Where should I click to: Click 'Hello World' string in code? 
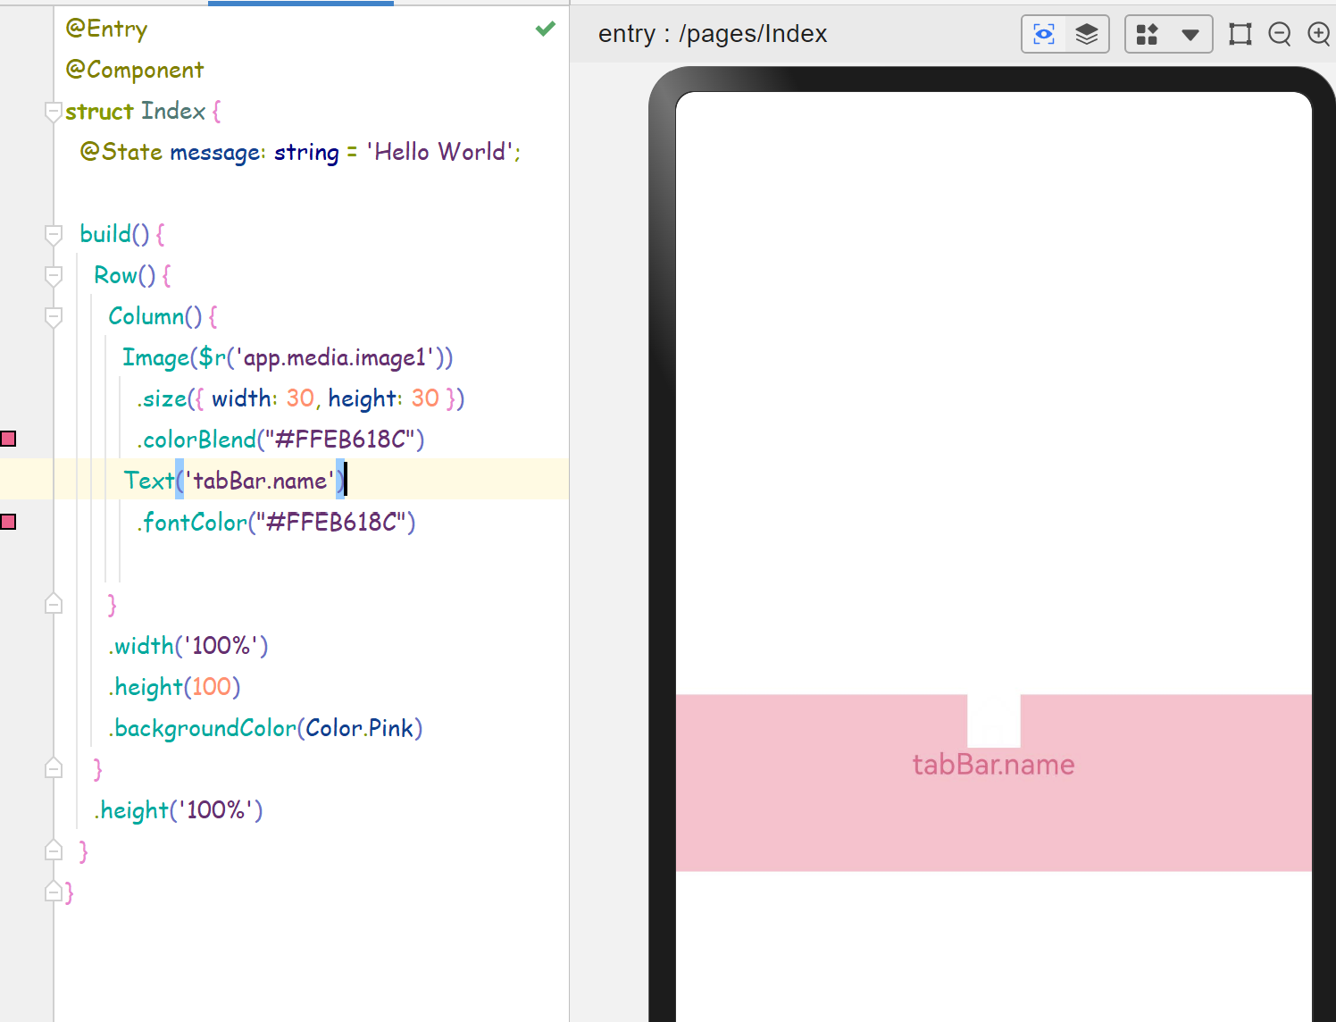[441, 152]
